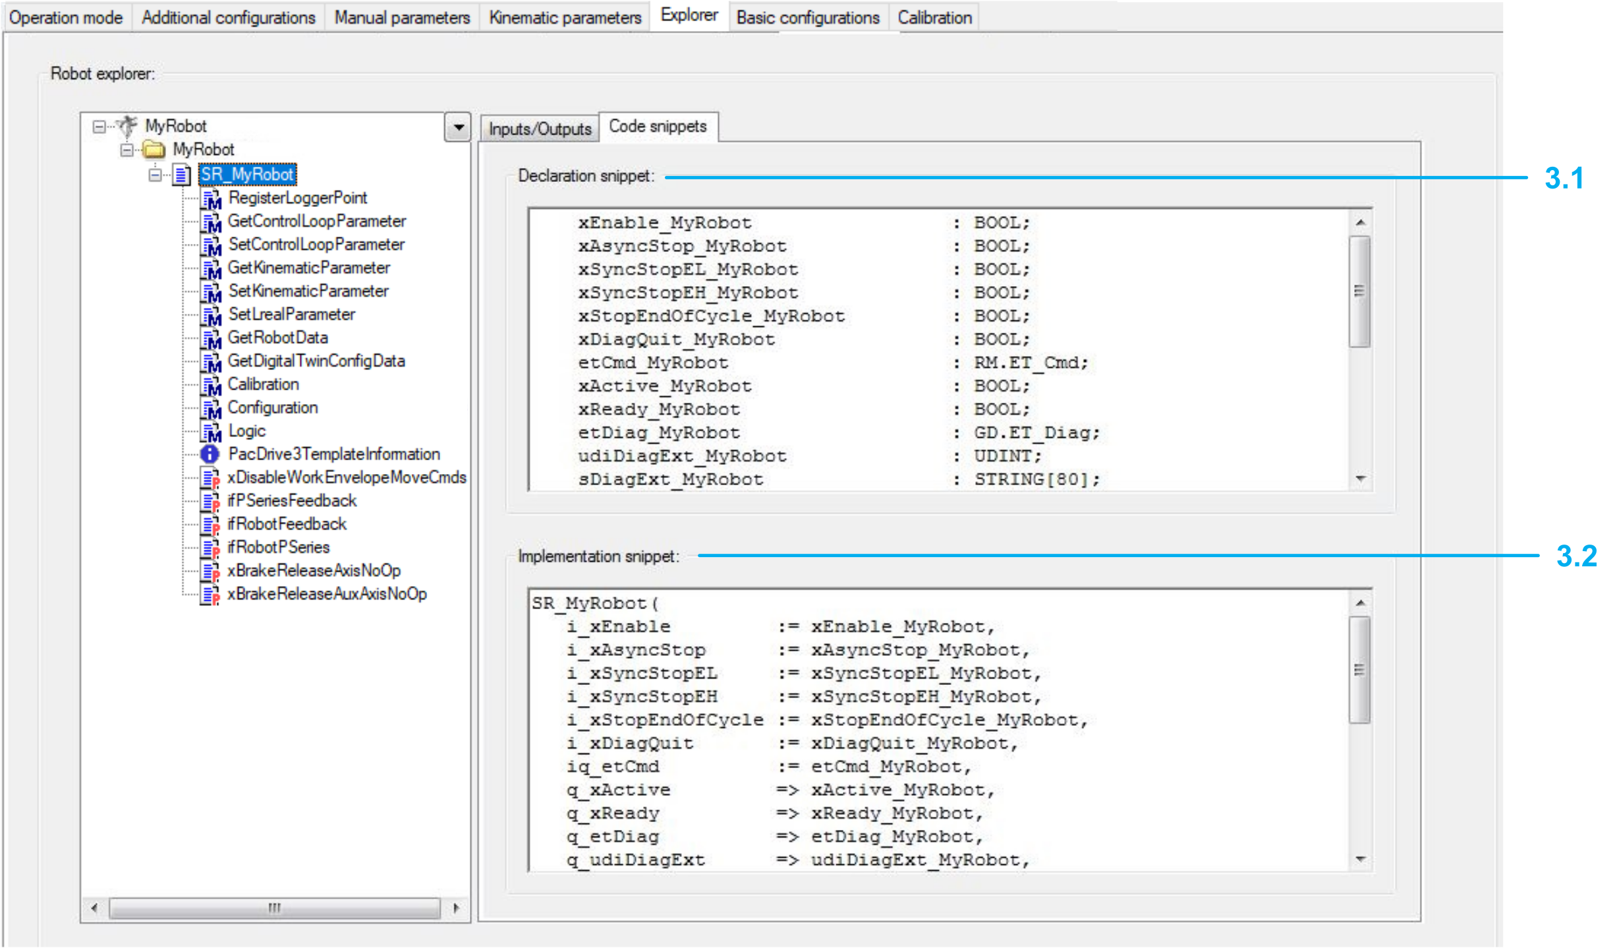This screenshot has height=948, width=1617.
Task: Click the Logic method icon
Action: tap(211, 432)
